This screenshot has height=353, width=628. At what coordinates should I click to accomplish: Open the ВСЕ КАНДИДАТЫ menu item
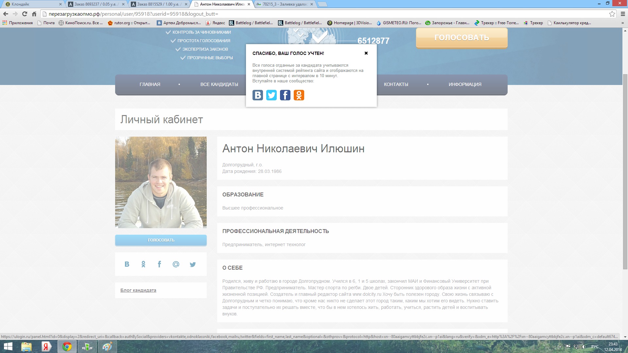[219, 84]
